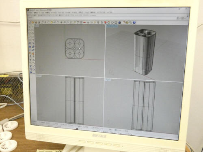Click the Undo arrow toolbar icon
This screenshot has height=152, width=203.
[55, 22]
